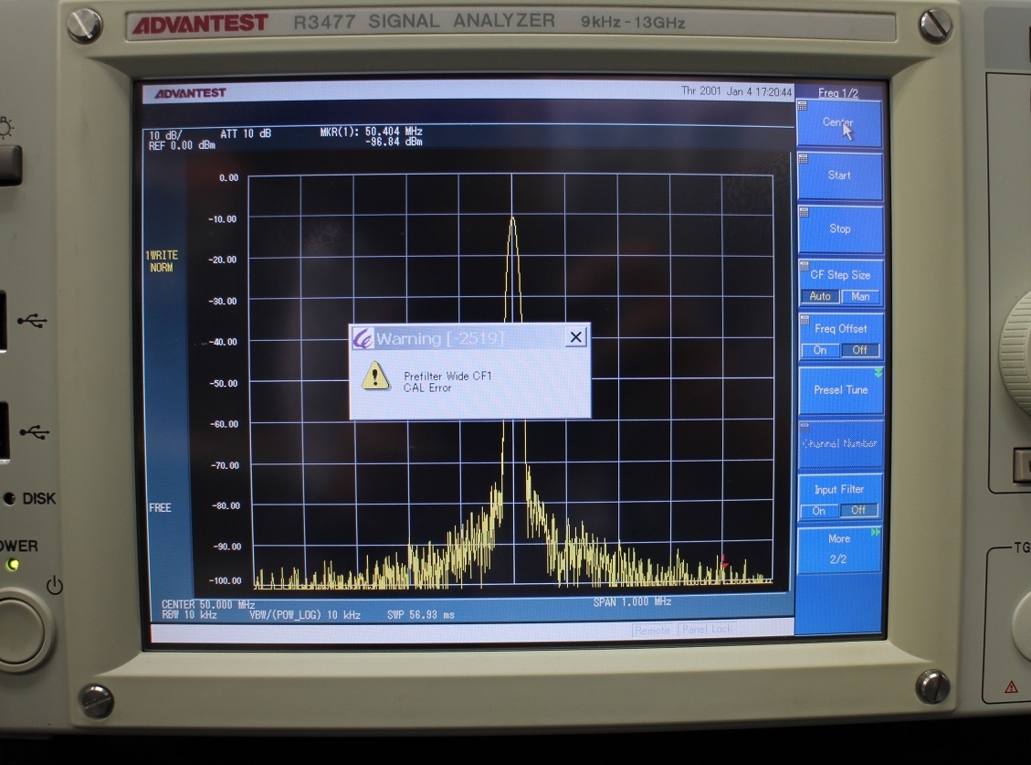Click the keypad icon on Stop softkey
This screenshot has height=765, width=1031.
point(804,212)
